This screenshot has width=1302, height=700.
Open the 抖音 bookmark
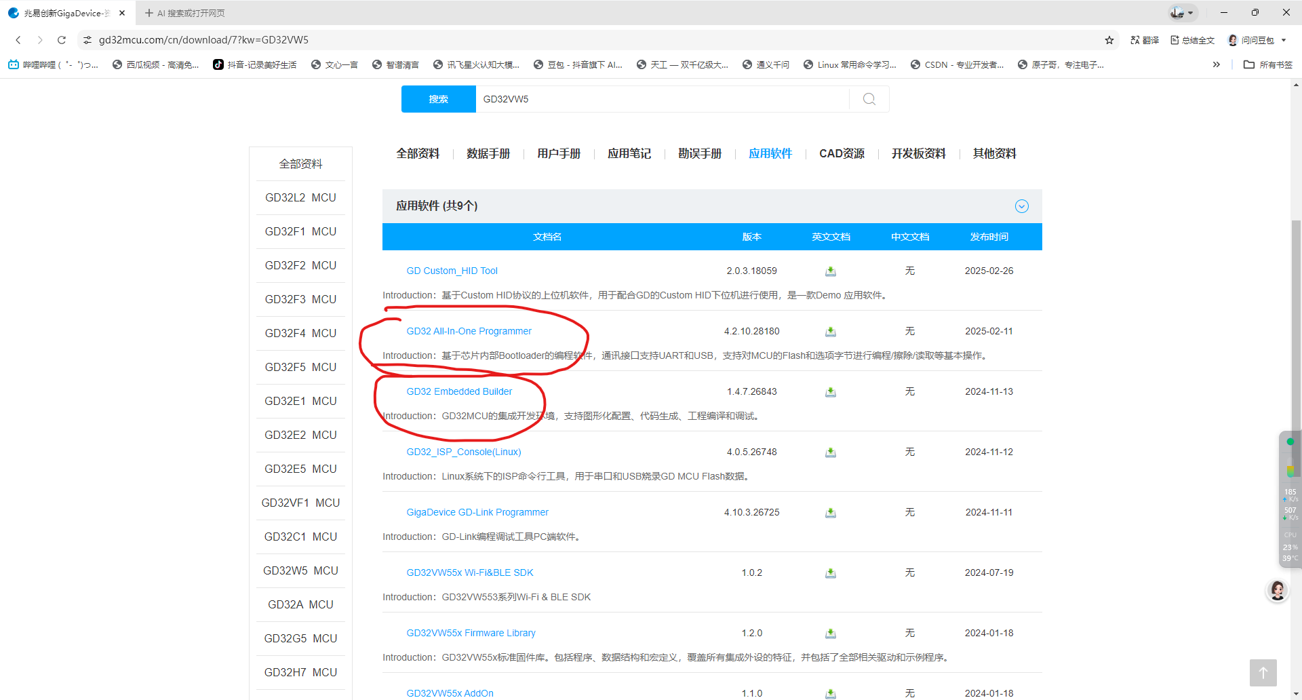coord(255,65)
